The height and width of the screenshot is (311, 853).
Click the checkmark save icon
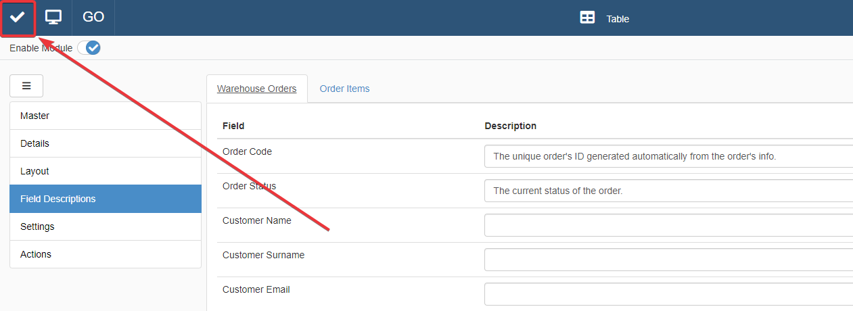(x=18, y=18)
